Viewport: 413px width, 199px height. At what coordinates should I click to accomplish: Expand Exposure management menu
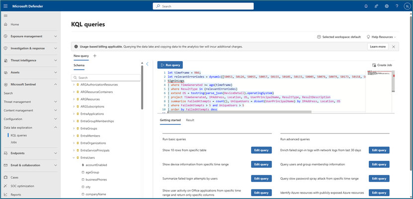tap(56, 36)
